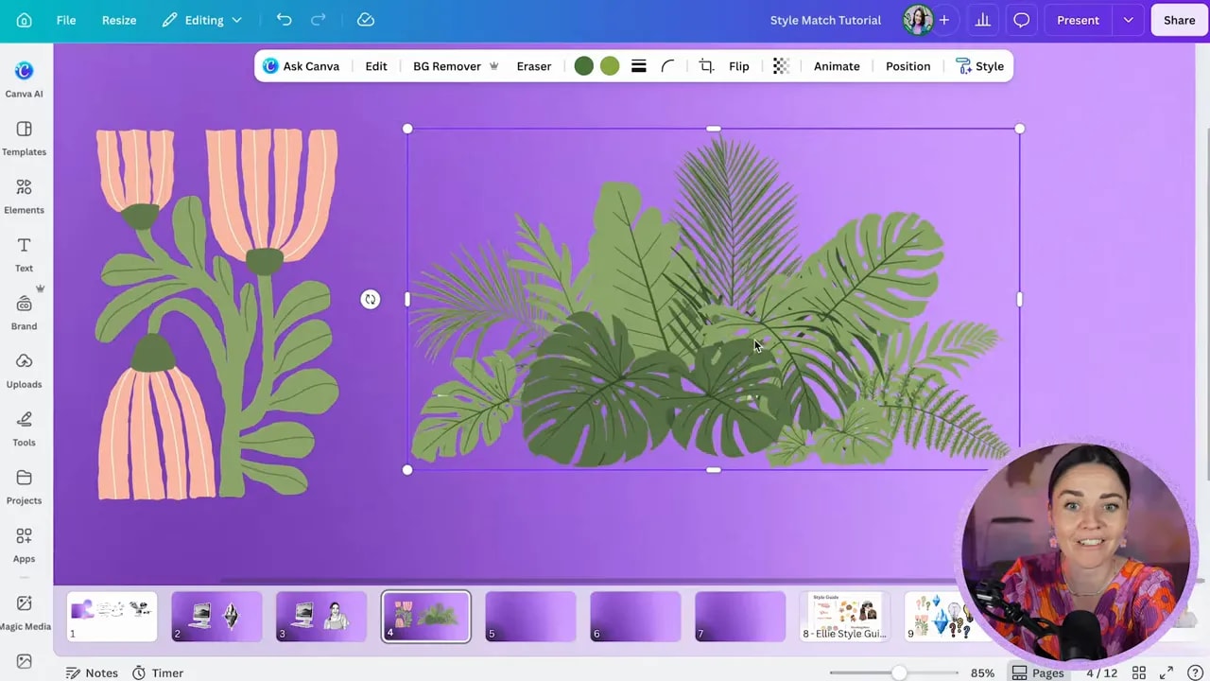
Task: Select page 6 thumbnail
Action: 635,617
